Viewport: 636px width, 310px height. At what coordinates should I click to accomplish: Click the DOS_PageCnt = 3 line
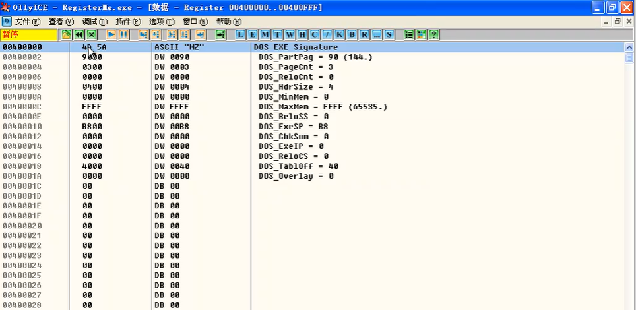click(x=296, y=67)
